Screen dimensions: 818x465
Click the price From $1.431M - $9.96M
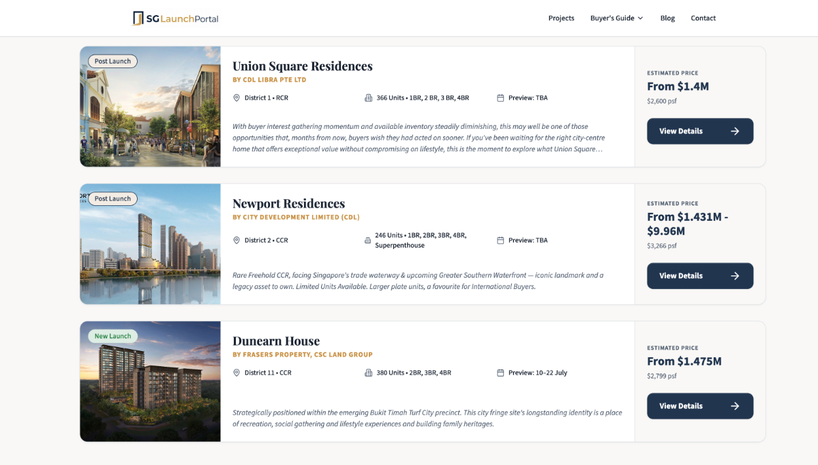[688, 224]
